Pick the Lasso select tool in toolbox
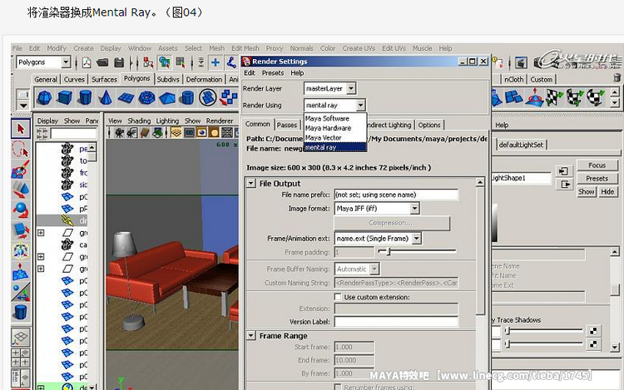The width and height of the screenshot is (624, 390). [20, 149]
